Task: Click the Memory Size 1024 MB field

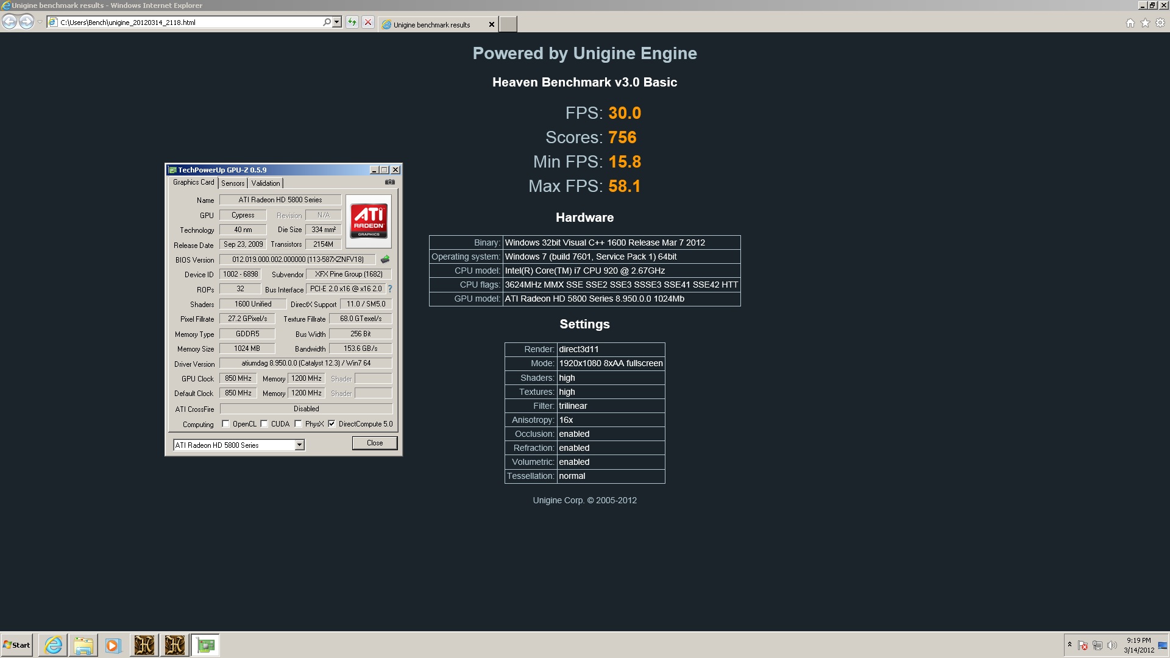Action: tap(247, 348)
